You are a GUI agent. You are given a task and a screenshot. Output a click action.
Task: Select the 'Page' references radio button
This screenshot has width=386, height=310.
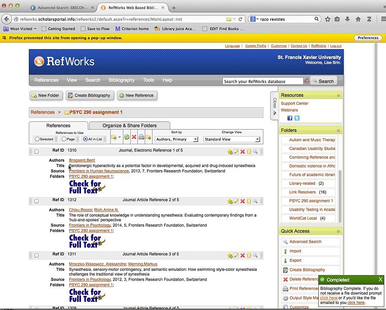tap(64, 139)
